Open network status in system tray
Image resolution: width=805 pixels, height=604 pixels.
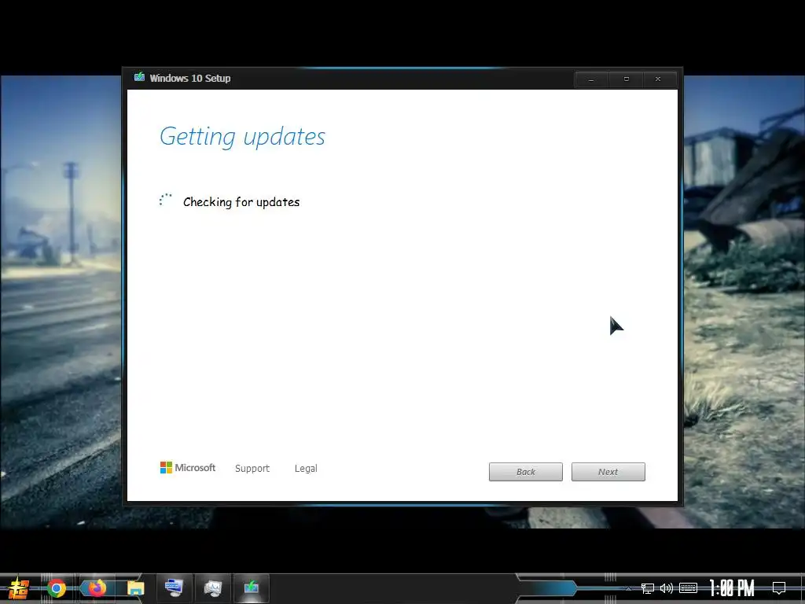[648, 588]
